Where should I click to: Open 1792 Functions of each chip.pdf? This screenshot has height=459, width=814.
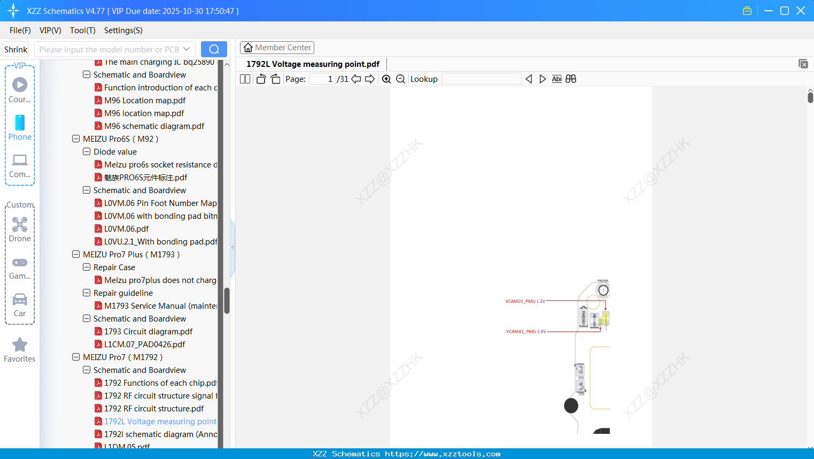160,383
